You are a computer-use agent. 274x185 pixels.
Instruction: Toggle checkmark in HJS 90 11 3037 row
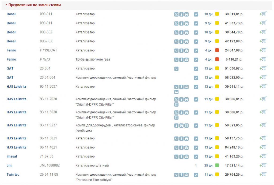pos(196,87)
